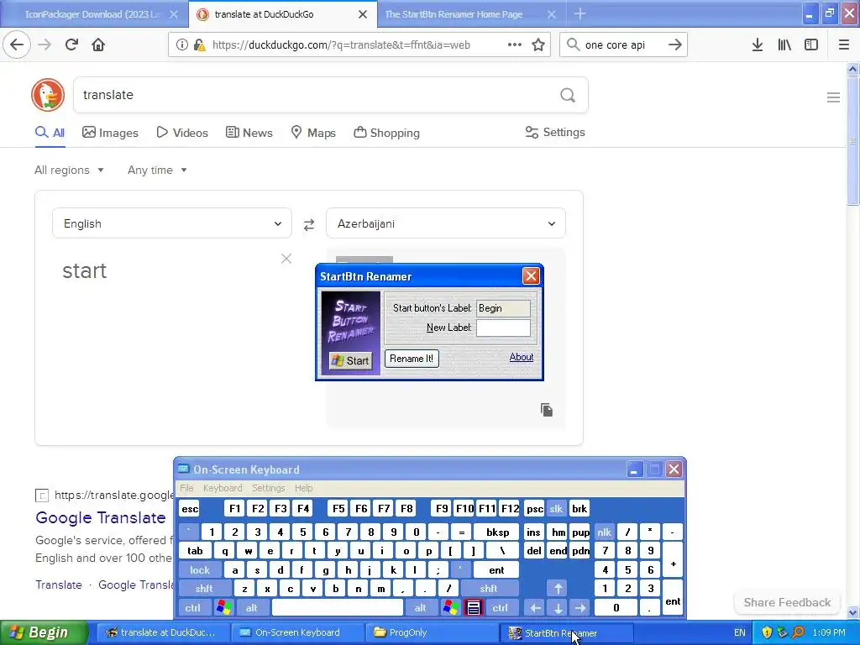Toggle the slk key on On-Screen Keyboard

(x=556, y=508)
